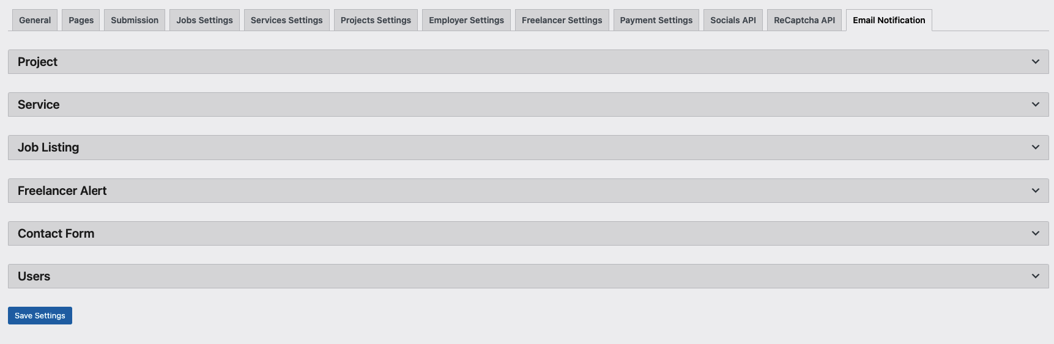Go to Payment Settings tab
The height and width of the screenshot is (344, 1054).
point(656,20)
